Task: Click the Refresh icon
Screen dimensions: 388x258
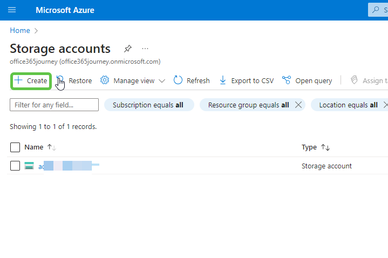Action: (178, 80)
